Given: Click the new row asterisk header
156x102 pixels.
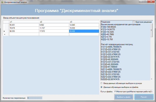Looking at the screenshot, I should (6, 34).
